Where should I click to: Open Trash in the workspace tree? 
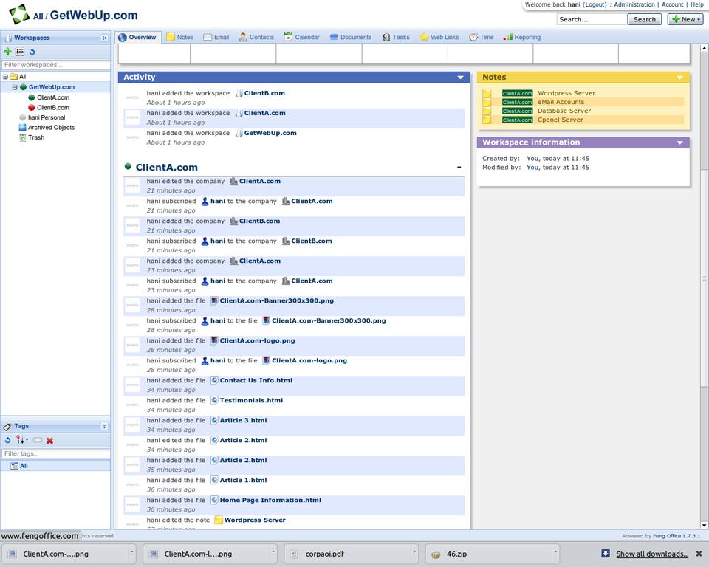pyautogui.click(x=36, y=137)
